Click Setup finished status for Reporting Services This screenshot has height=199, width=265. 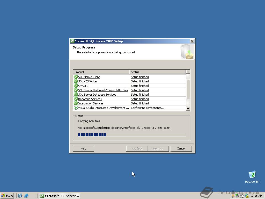pos(140,99)
